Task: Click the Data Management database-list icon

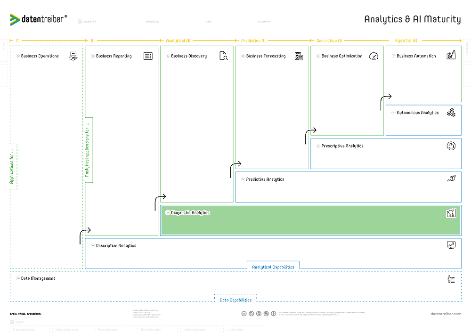Action: point(451,279)
